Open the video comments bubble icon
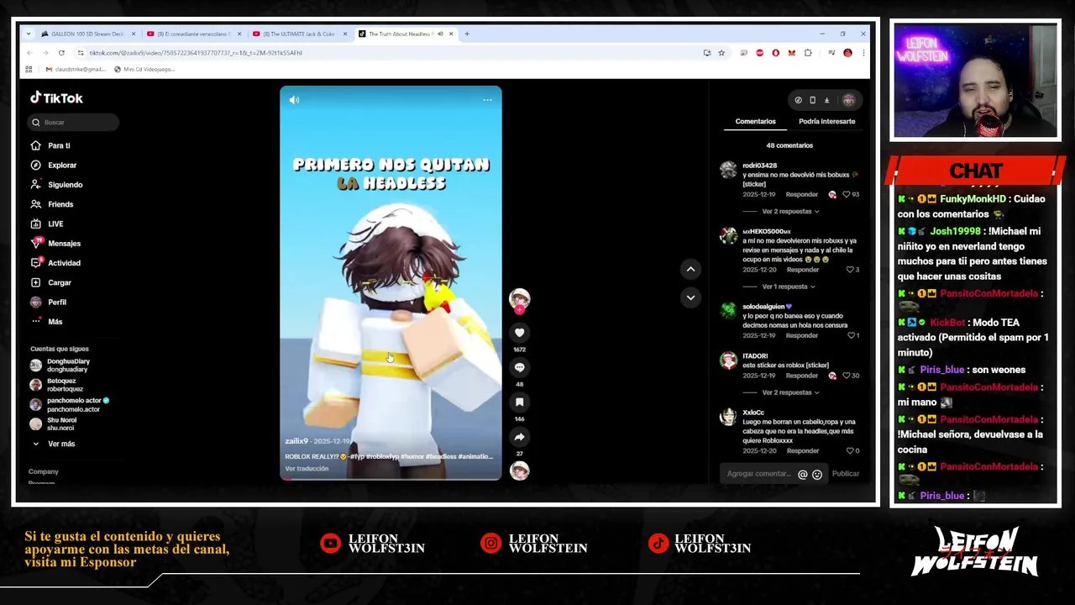The image size is (1075, 605). click(519, 367)
